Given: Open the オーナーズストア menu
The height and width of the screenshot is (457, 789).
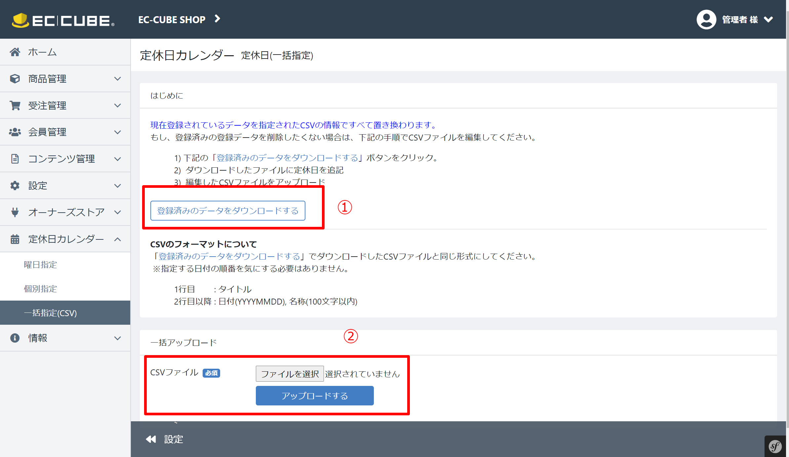Looking at the screenshot, I should click(65, 212).
